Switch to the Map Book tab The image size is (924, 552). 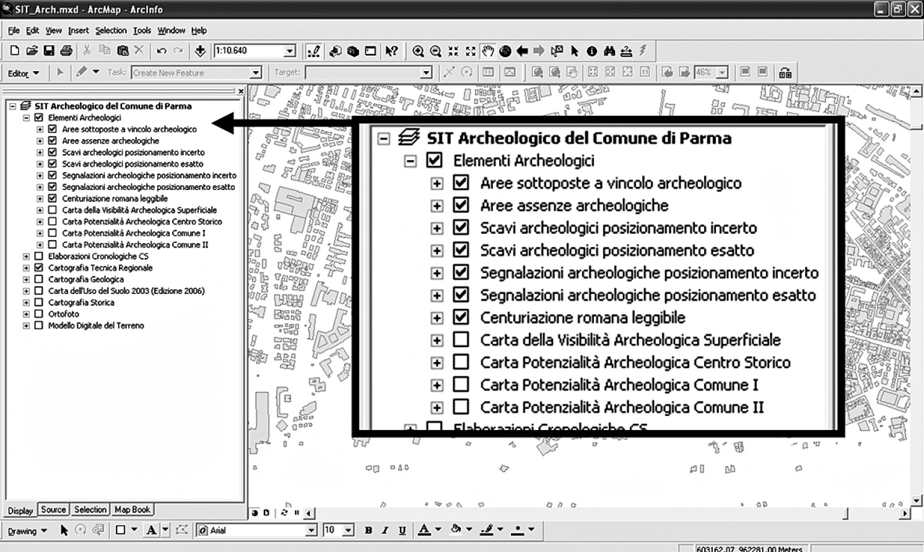(x=132, y=509)
